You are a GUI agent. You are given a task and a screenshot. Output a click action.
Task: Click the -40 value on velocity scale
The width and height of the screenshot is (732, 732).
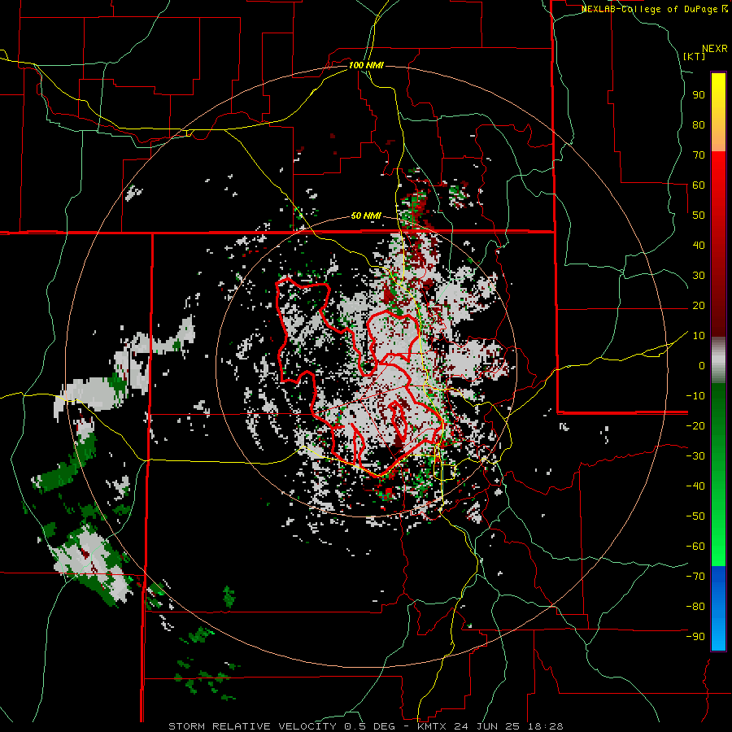695,486
